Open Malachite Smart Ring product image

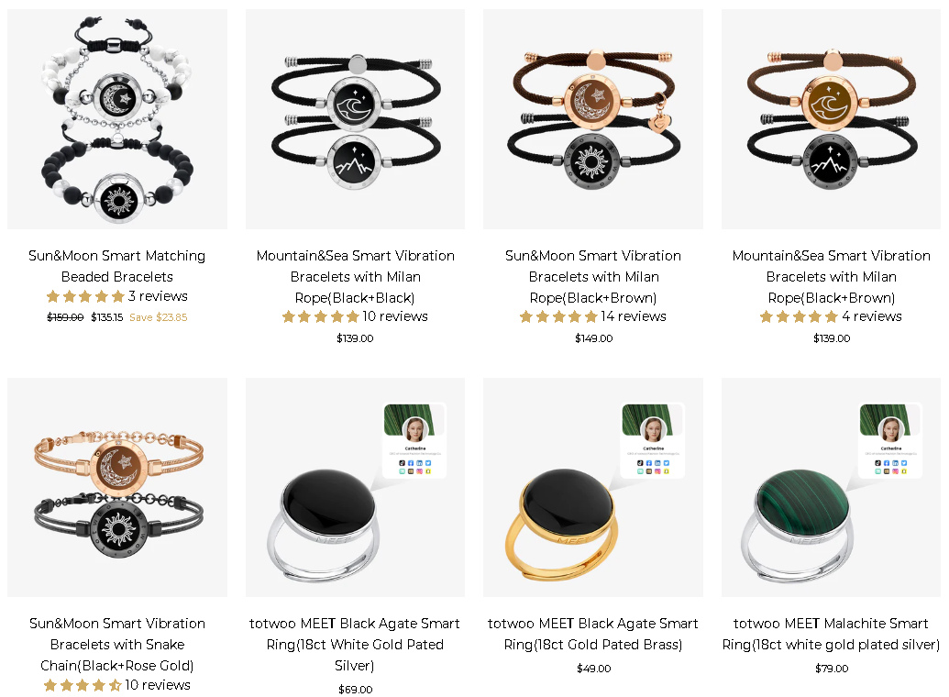click(831, 488)
